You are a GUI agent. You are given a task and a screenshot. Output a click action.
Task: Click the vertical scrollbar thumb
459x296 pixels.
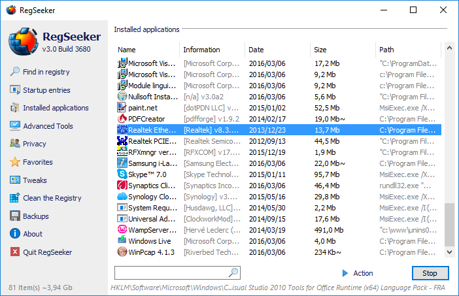point(449,225)
